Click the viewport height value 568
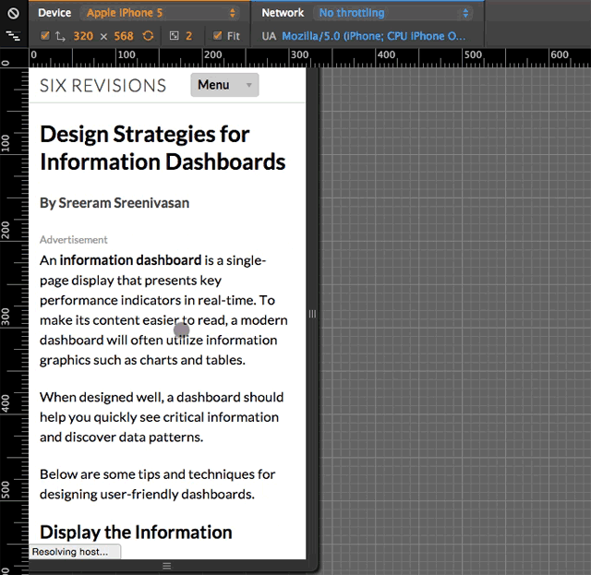The height and width of the screenshot is (575, 591). pos(125,36)
